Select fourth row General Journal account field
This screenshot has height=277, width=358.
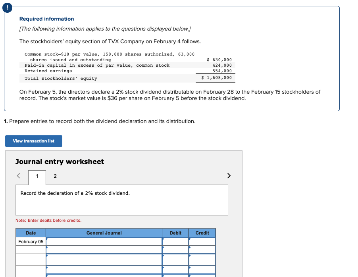pos(104,270)
